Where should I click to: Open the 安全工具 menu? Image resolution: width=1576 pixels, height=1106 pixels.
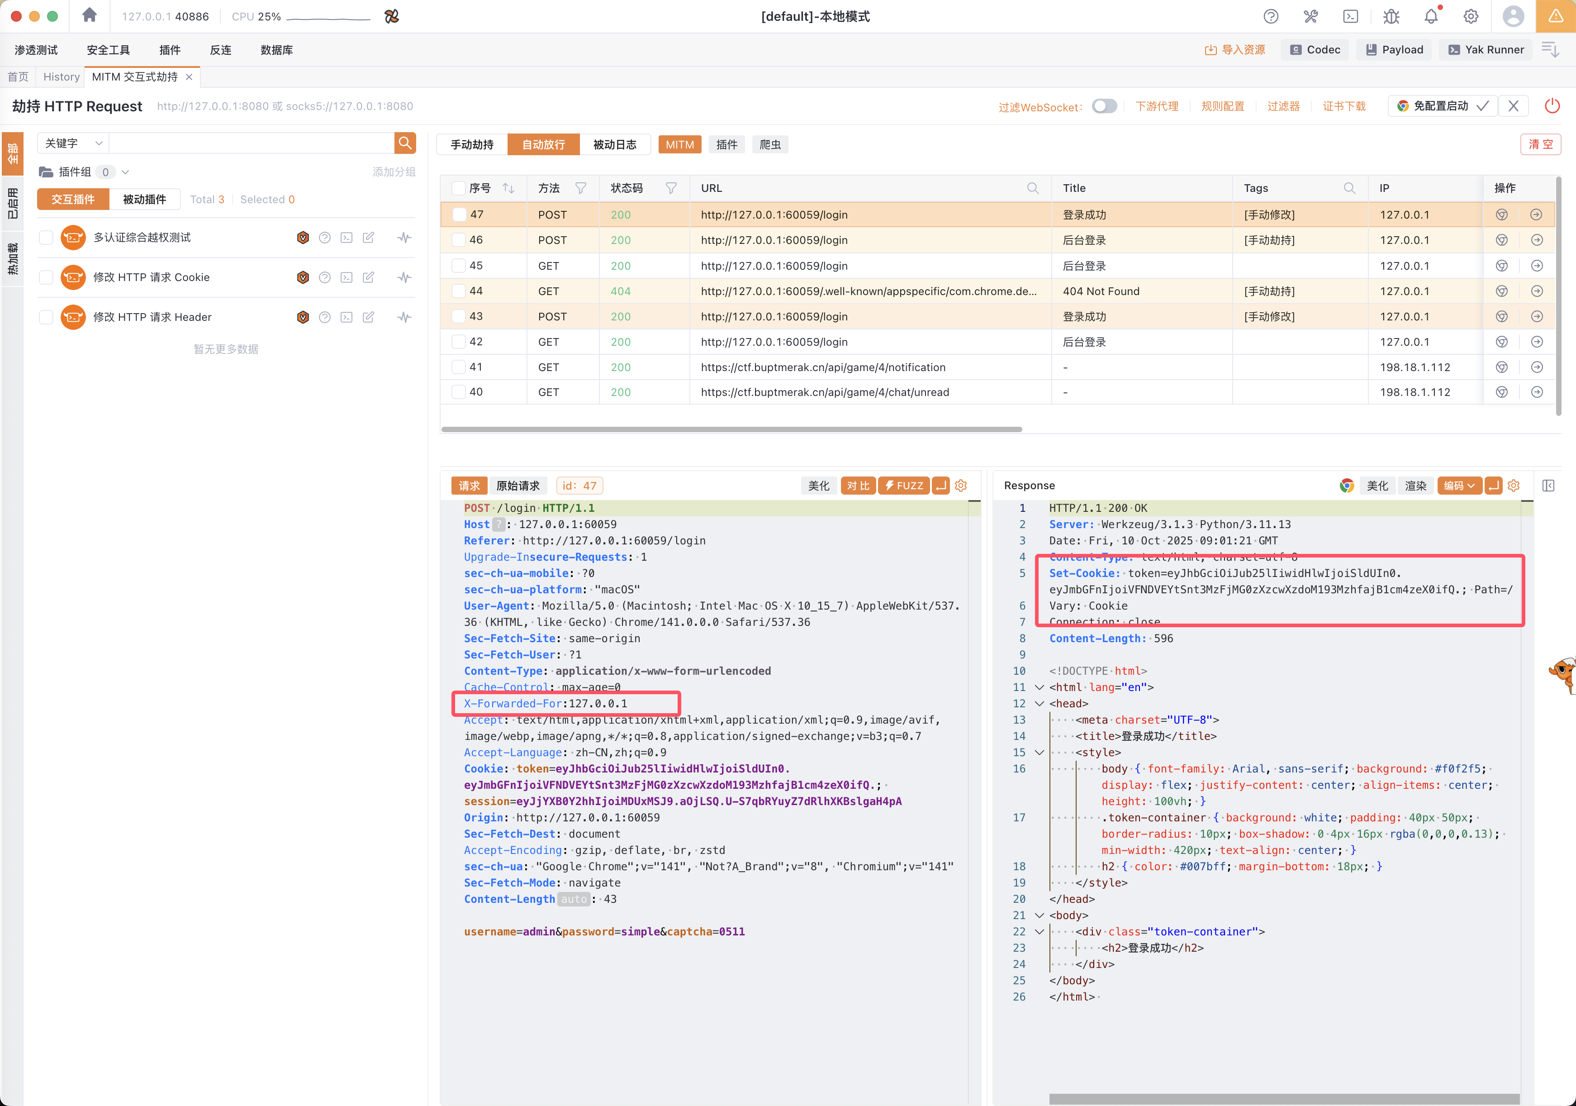coord(108,49)
